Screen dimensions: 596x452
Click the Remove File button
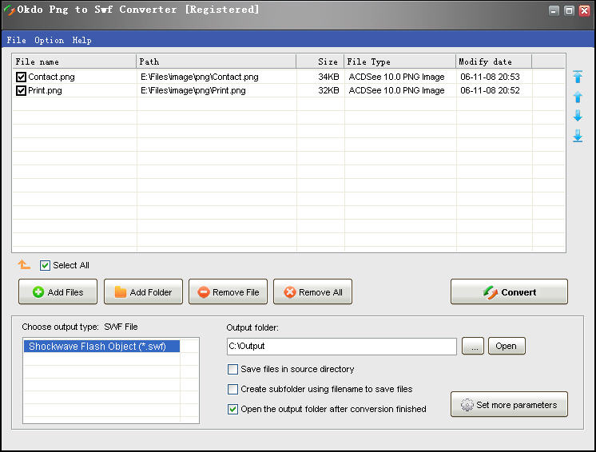click(228, 291)
